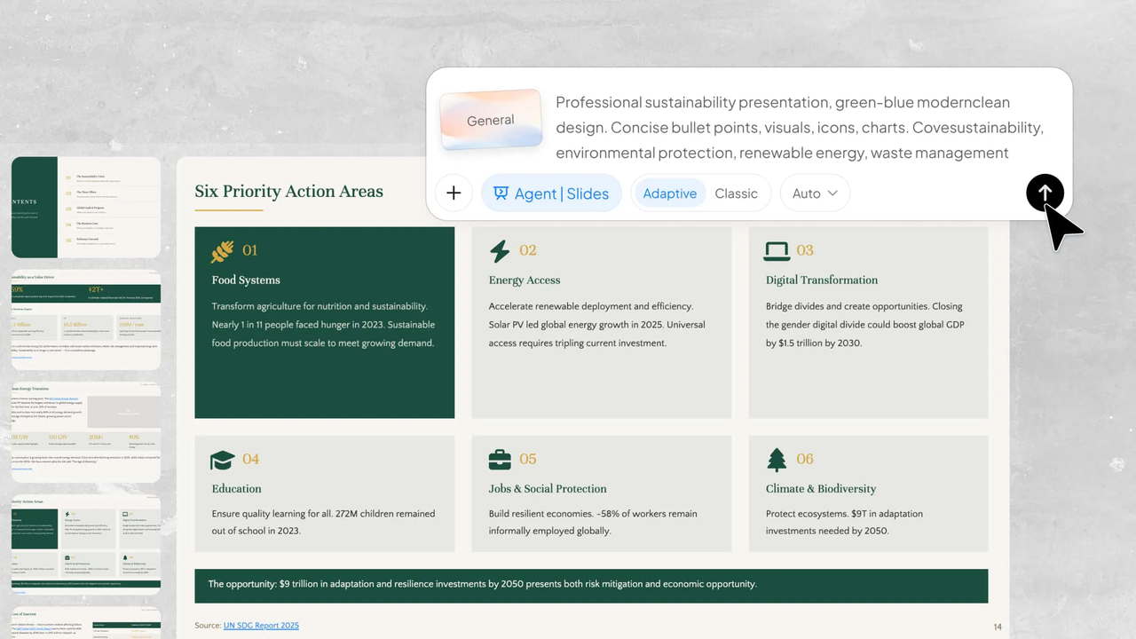
Task: Click the Jobs & Social Protection heading
Action: pos(548,488)
